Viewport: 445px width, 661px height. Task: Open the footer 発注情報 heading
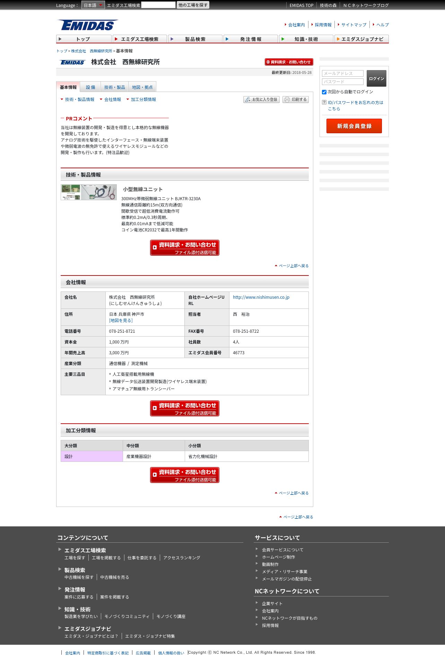(75, 590)
